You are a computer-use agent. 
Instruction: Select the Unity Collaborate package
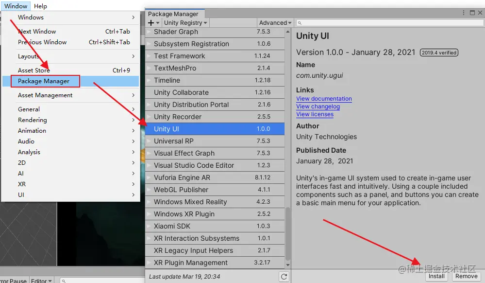(215, 92)
